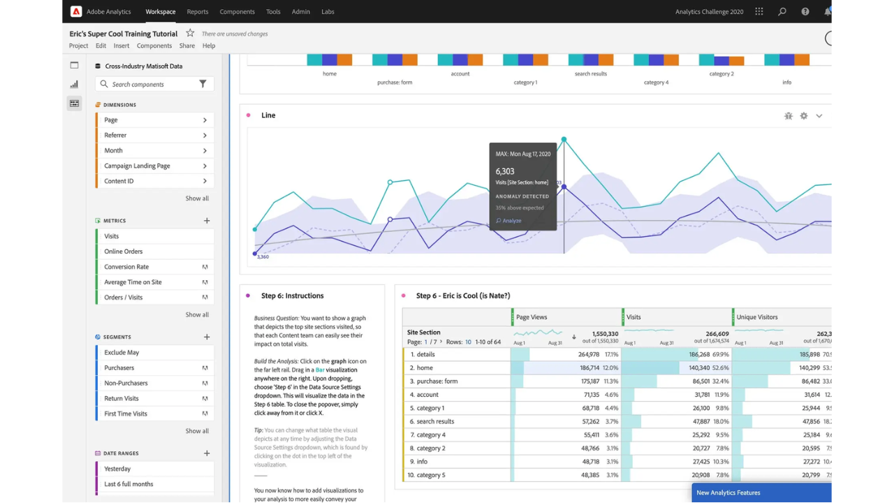Open the help icon in top bar

pyautogui.click(x=805, y=11)
